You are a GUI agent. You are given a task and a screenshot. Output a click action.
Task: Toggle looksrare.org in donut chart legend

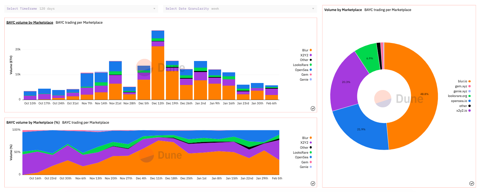[457, 96]
